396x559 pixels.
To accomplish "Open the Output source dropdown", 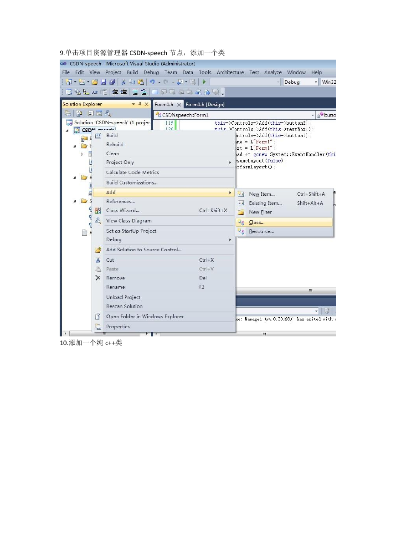I will tap(316, 311).
